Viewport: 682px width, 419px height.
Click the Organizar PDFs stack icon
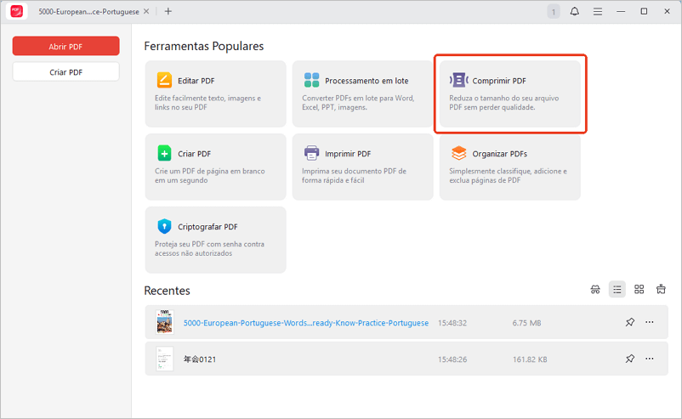click(x=458, y=153)
